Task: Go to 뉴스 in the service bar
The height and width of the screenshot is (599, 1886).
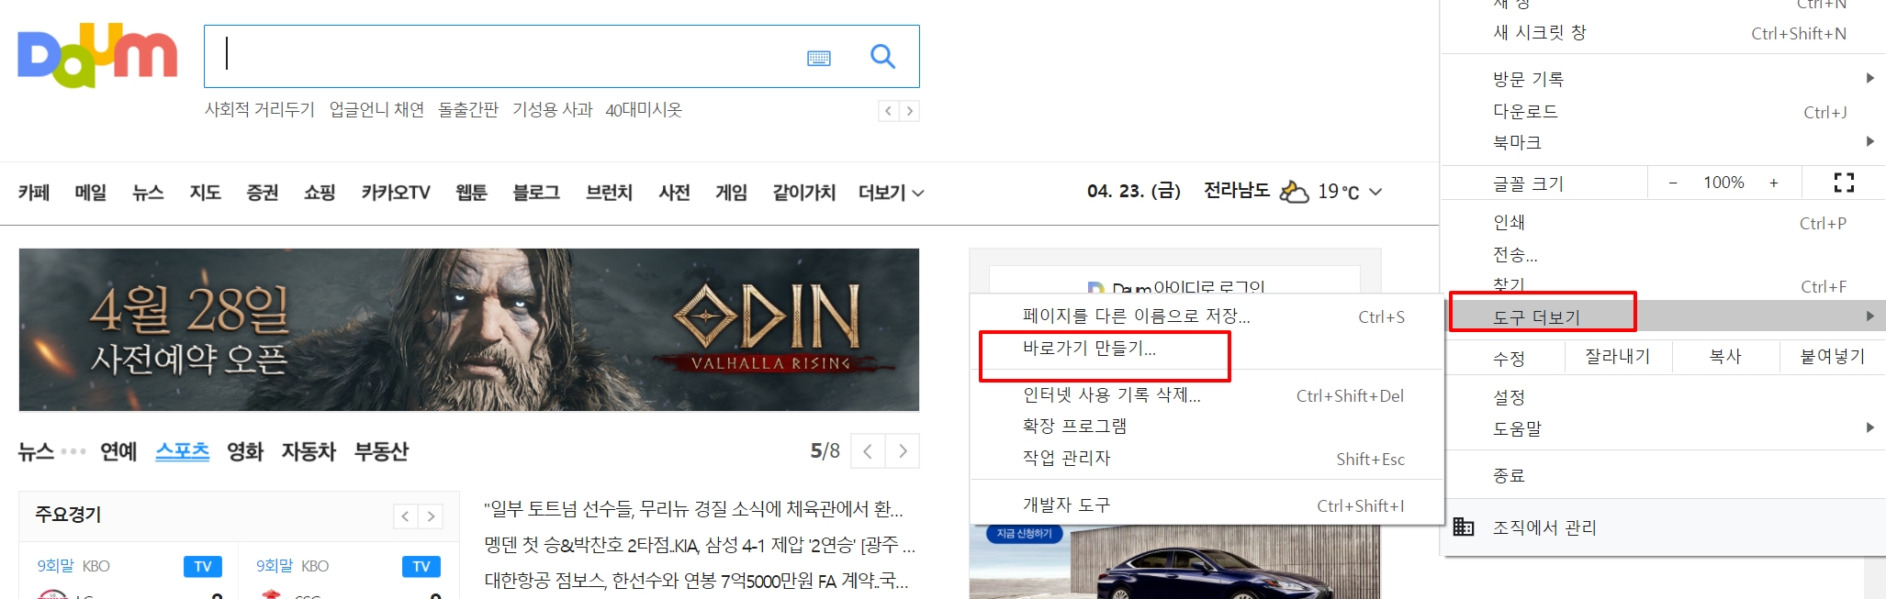Action: click(x=148, y=193)
